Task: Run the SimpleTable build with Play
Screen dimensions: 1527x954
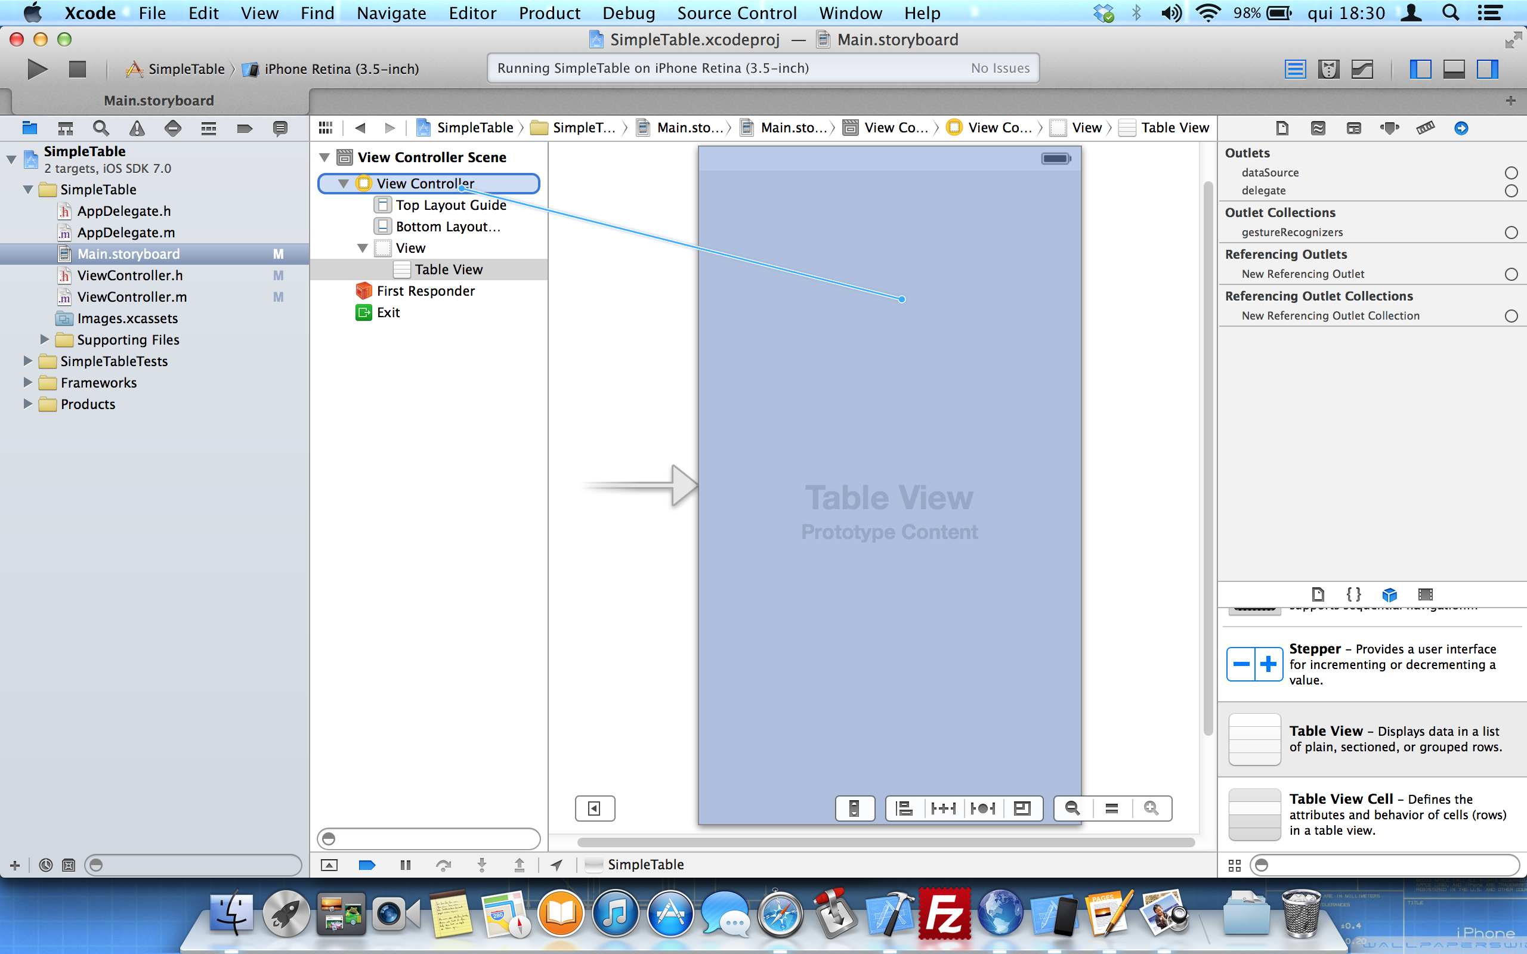Action: 37,69
